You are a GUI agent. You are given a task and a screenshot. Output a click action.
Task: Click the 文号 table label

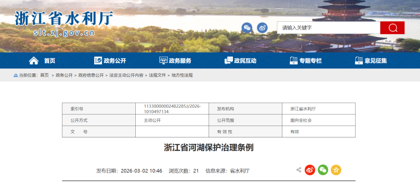[x=79, y=132]
